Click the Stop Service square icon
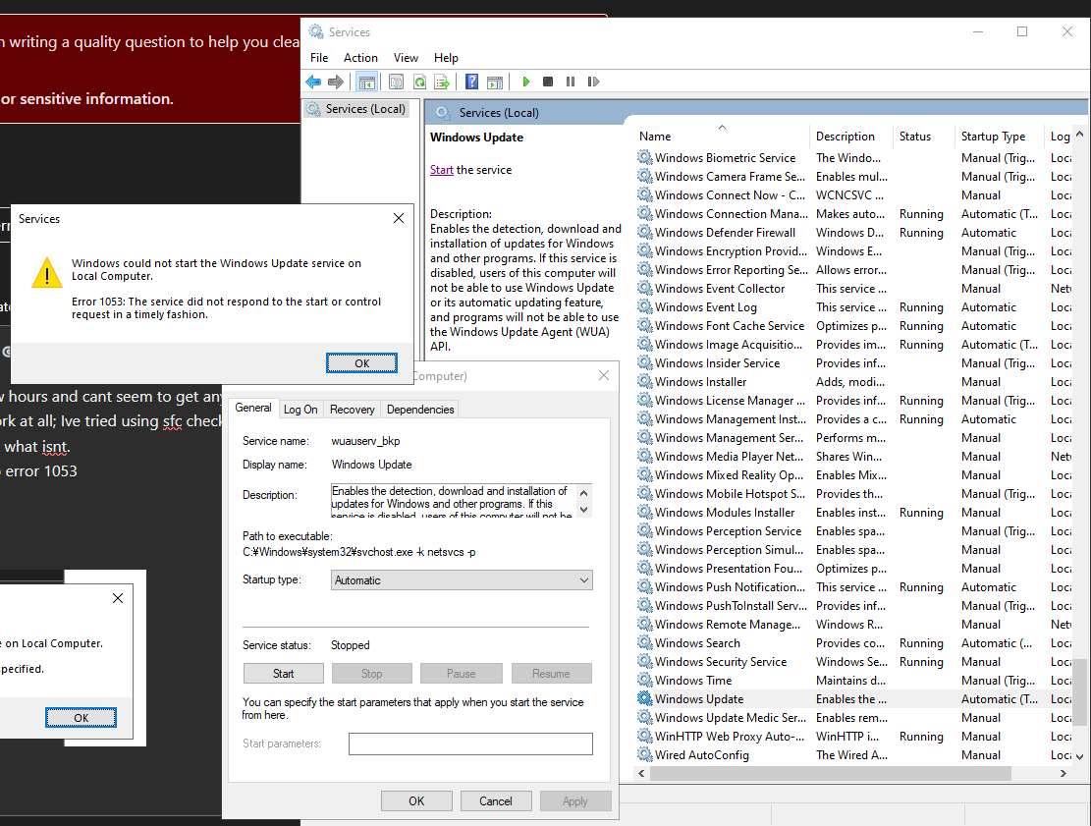 coord(548,83)
